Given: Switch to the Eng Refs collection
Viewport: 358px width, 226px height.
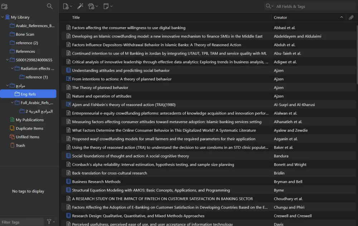Looking at the screenshot, I should coord(29,94).
